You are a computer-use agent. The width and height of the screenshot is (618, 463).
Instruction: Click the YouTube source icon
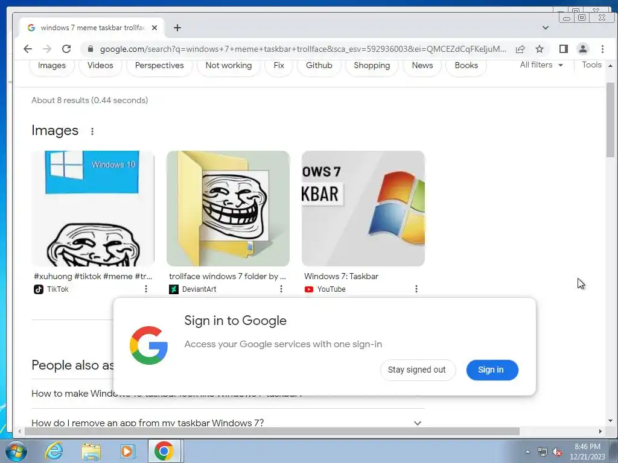click(308, 289)
